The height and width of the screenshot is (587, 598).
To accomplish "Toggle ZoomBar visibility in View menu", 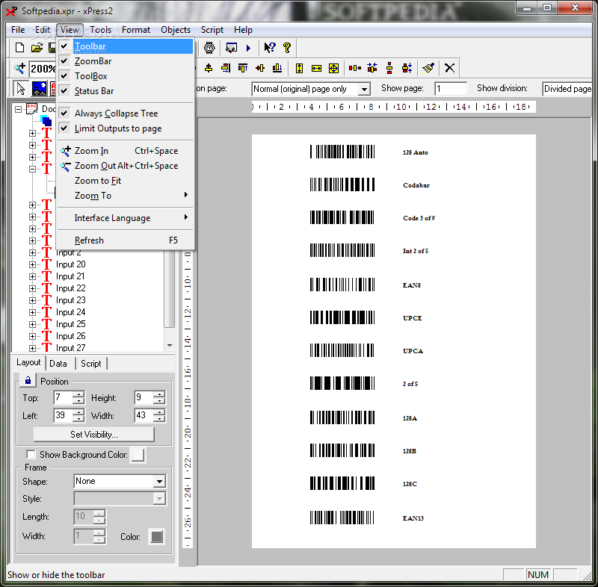I will coord(125,61).
